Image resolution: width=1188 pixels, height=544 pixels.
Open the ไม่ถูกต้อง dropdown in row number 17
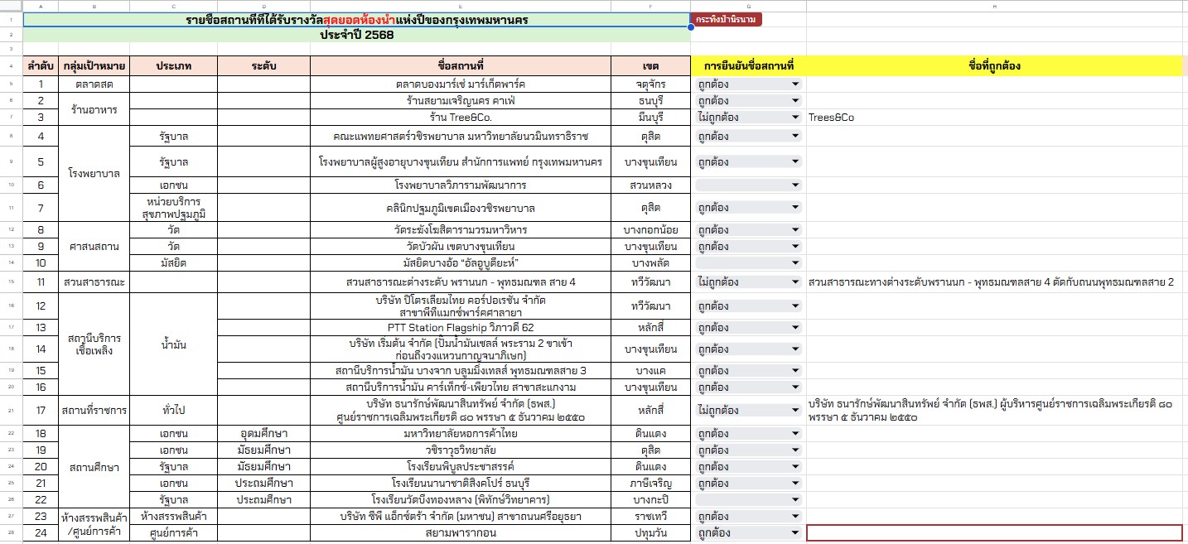(749, 410)
